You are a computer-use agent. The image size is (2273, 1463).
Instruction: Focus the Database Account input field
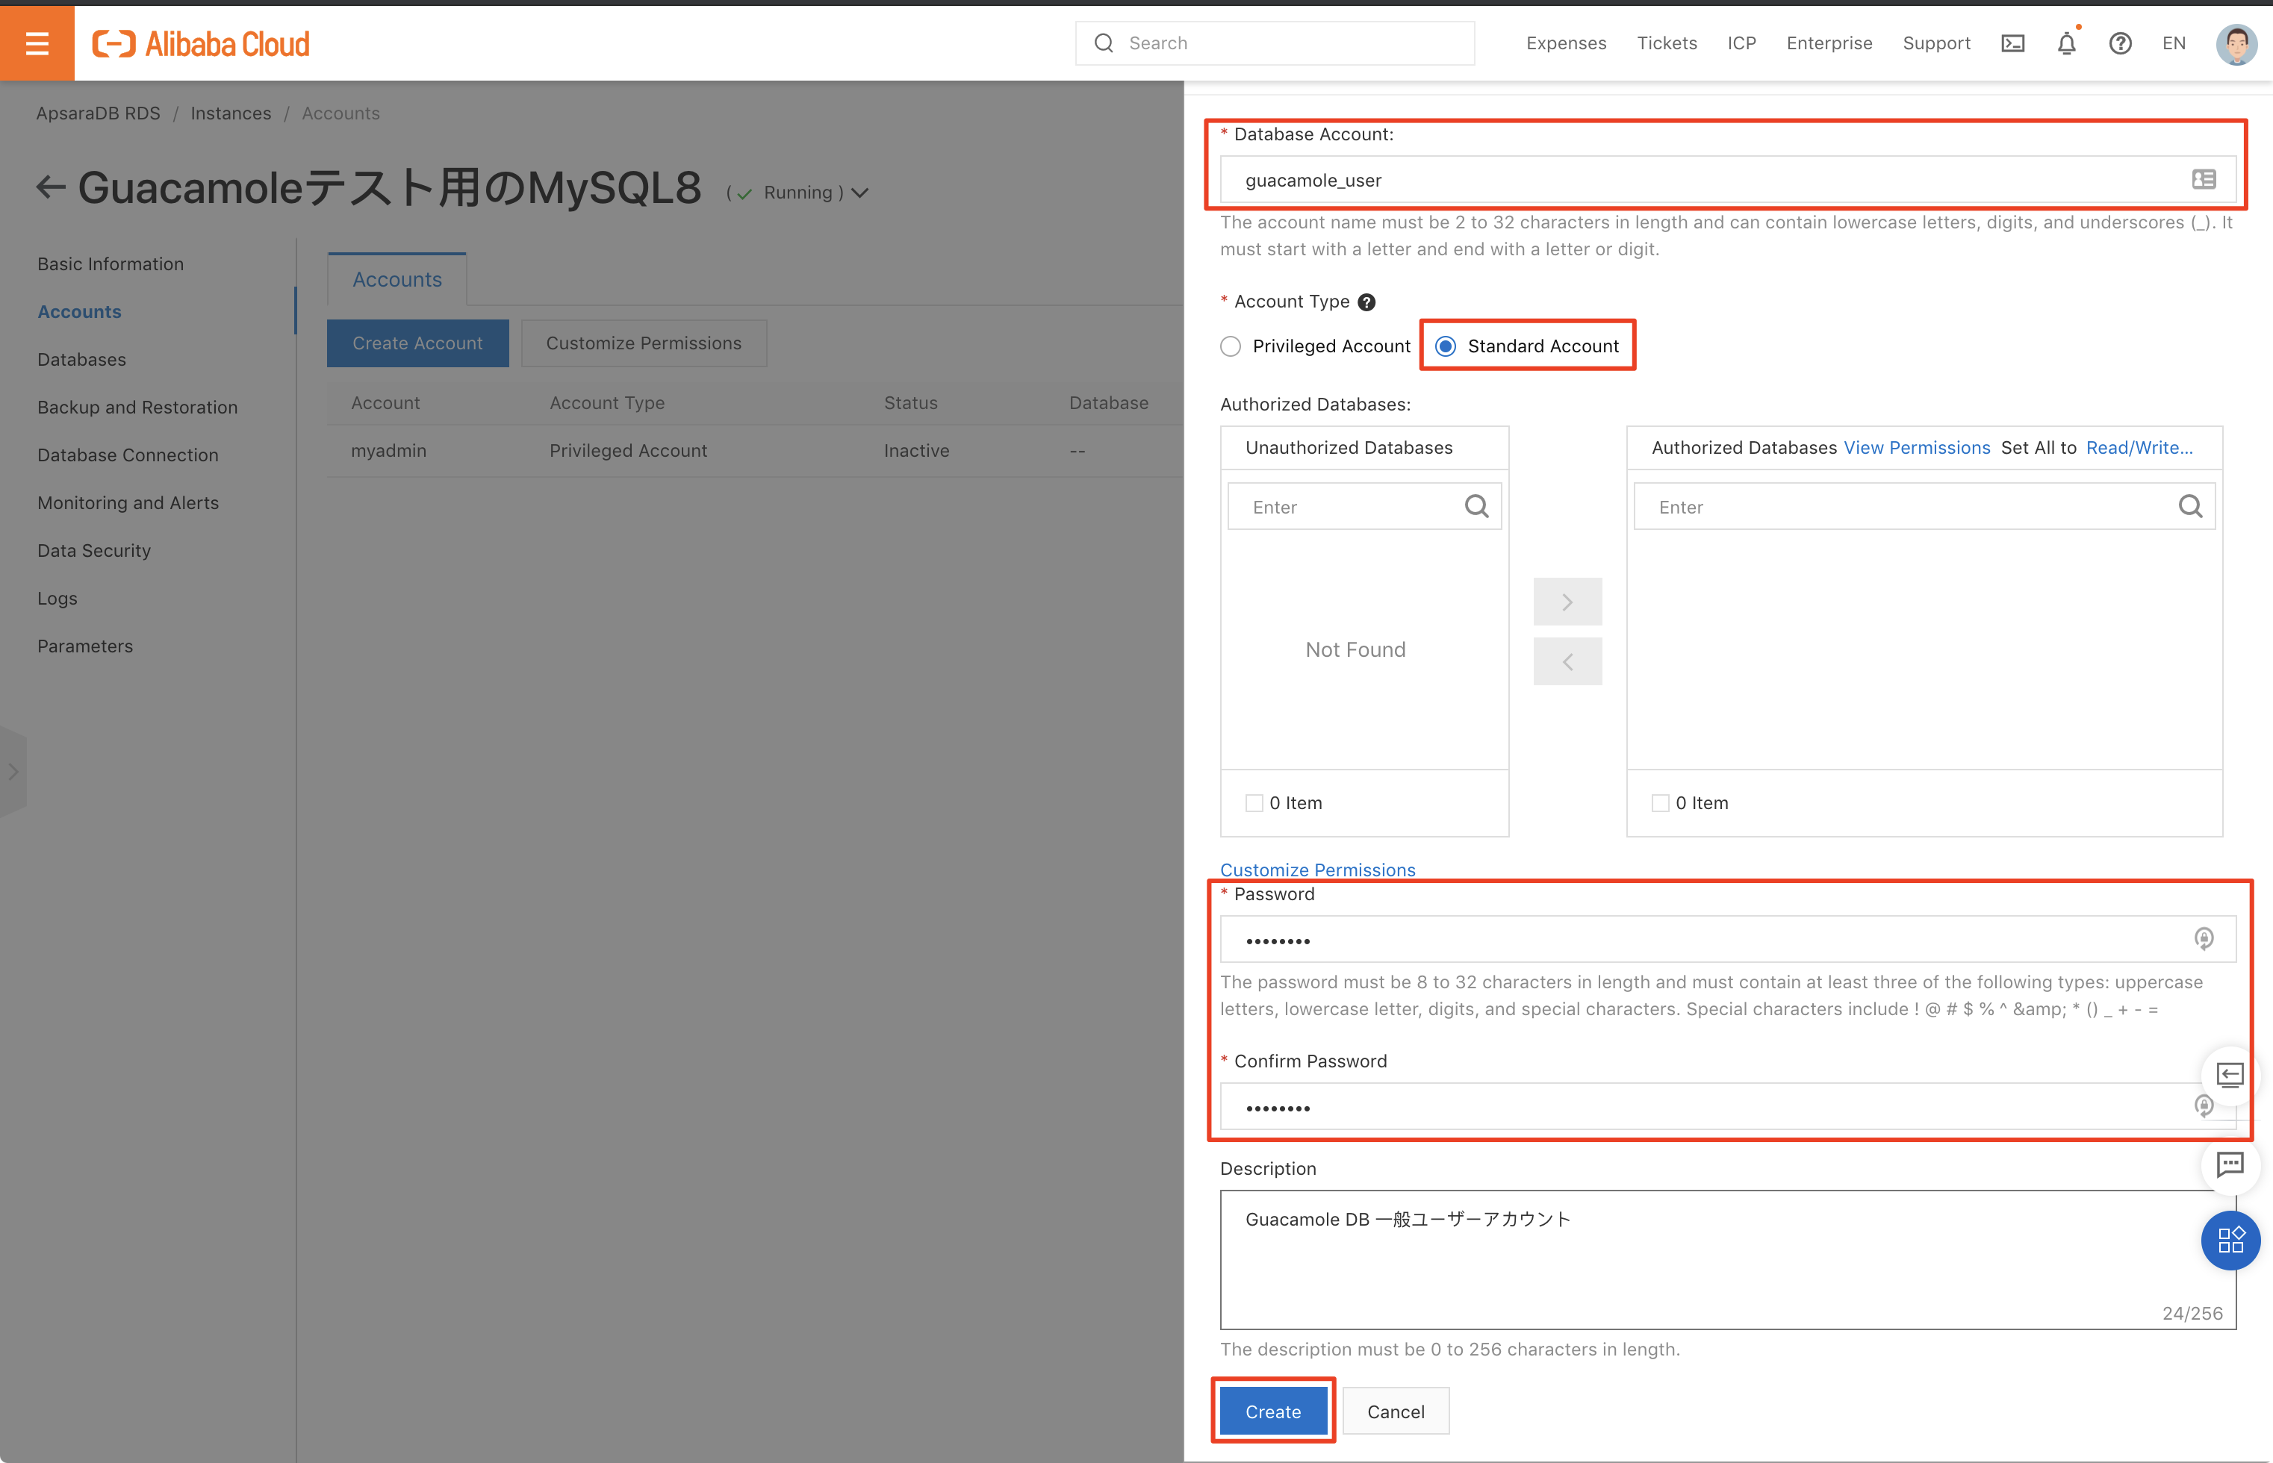click(x=1728, y=180)
